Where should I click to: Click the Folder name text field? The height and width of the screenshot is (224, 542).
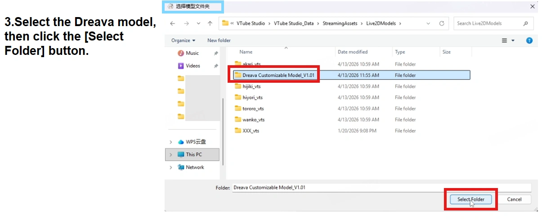coord(381,188)
